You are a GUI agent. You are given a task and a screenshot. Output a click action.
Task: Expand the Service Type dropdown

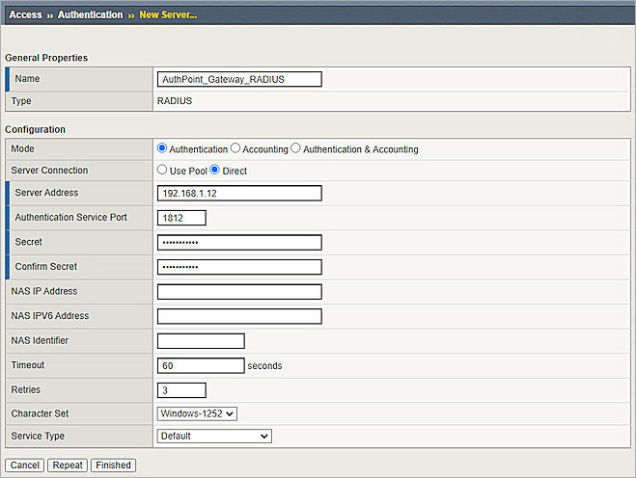pos(214,436)
